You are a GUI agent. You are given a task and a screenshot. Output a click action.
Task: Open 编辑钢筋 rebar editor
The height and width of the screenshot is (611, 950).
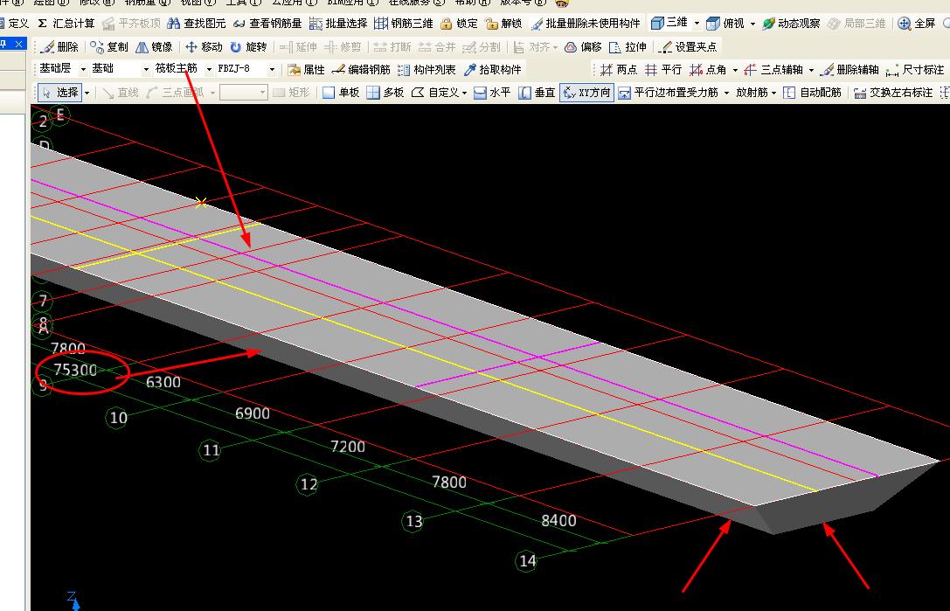point(362,70)
